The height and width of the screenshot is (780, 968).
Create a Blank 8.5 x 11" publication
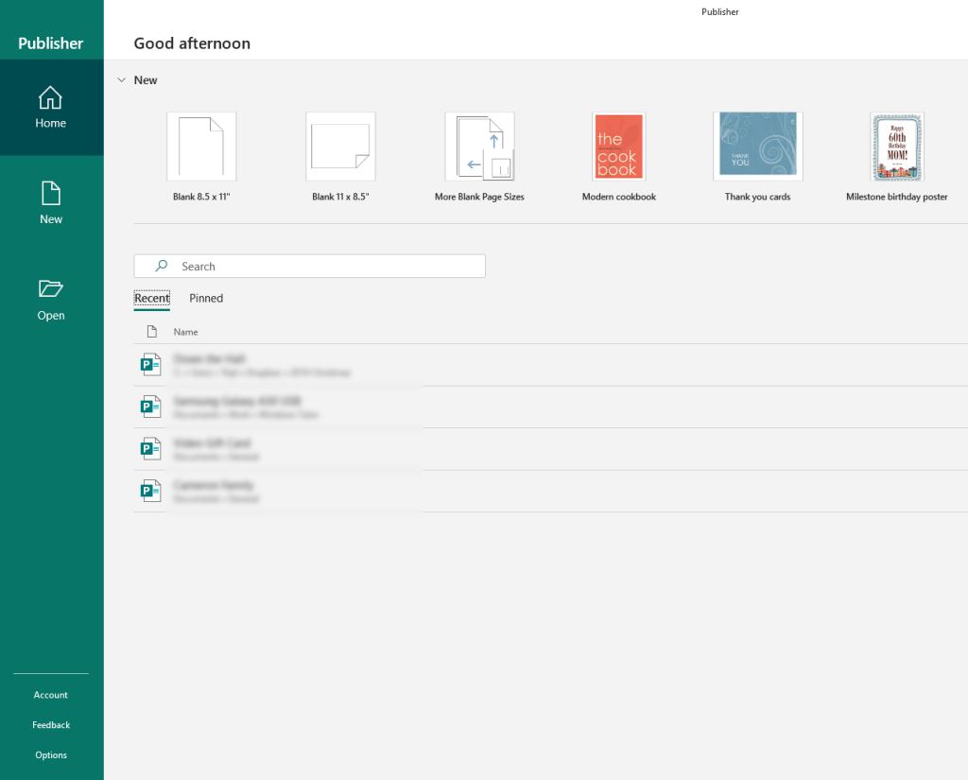pyautogui.click(x=201, y=147)
